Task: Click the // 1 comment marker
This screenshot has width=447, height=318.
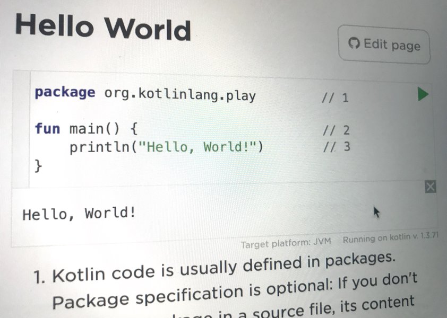Action: coord(333,97)
